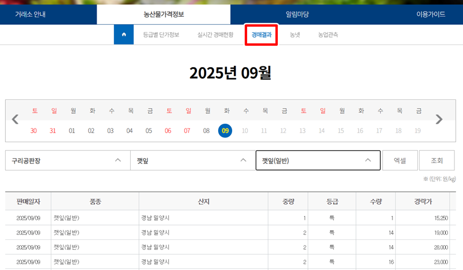Click the 2025년 09월 heading
Image resolution: width=463 pixels, height=270 pixels.
230,73
